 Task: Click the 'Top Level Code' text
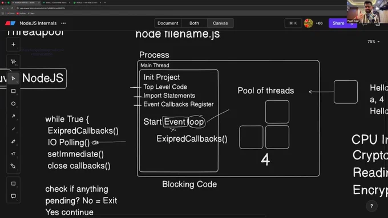point(165,87)
